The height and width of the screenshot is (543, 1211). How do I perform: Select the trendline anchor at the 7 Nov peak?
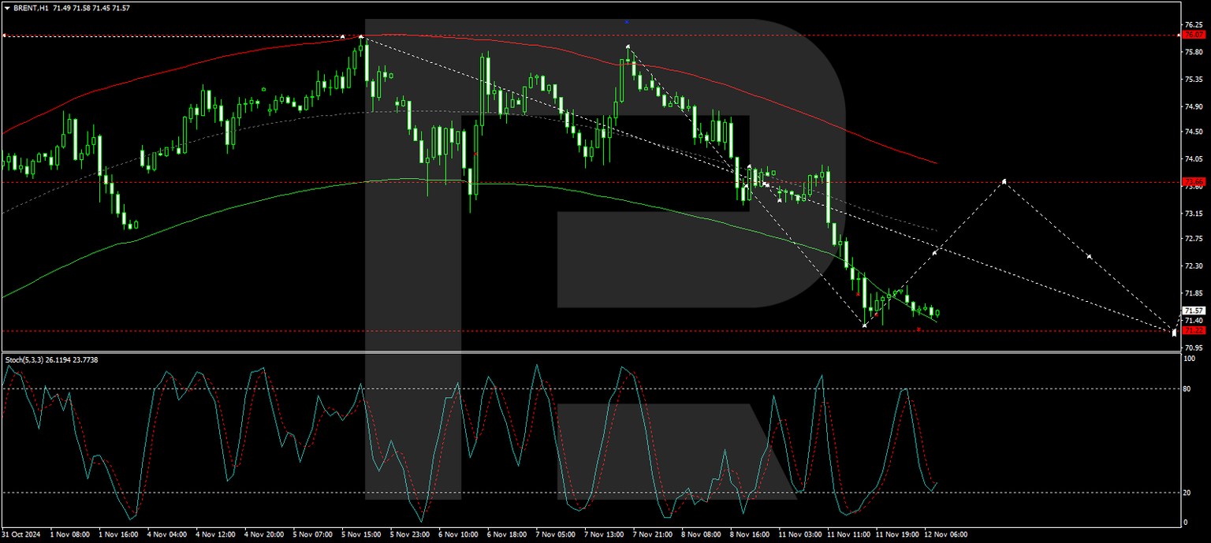[x=628, y=47]
